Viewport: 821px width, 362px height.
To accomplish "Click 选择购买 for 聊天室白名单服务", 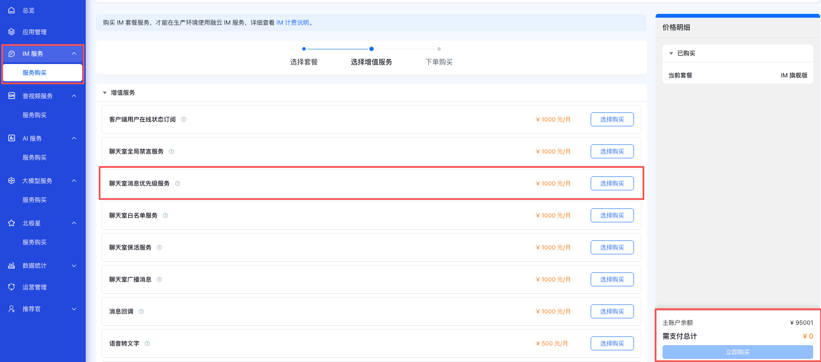I will (x=612, y=215).
